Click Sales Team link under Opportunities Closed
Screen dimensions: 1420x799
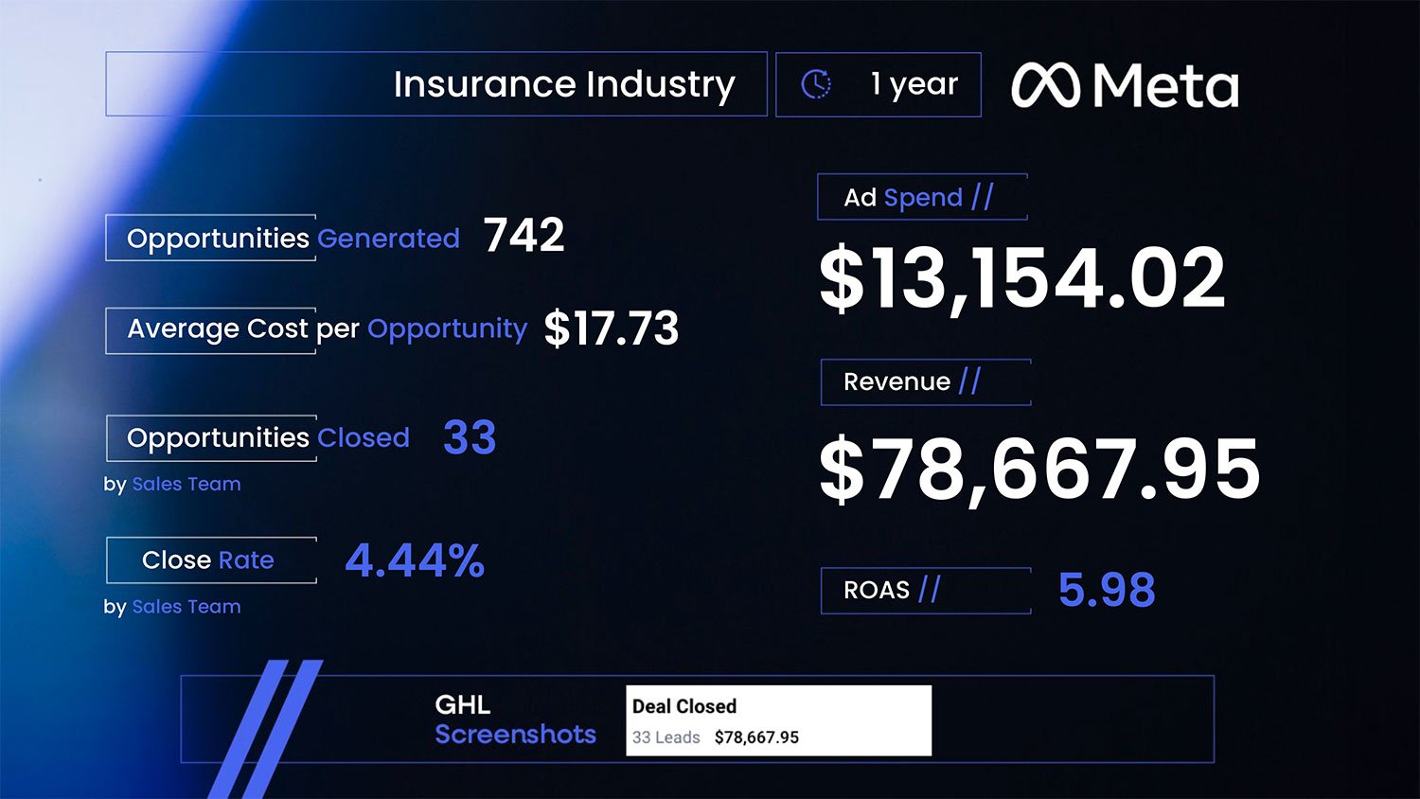186,484
